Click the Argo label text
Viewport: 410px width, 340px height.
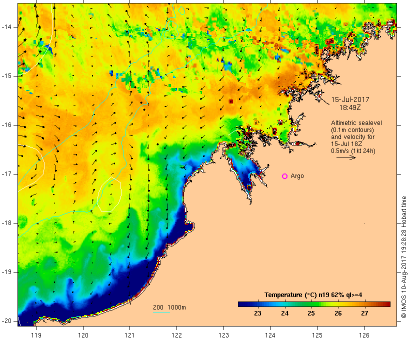point(297,176)
